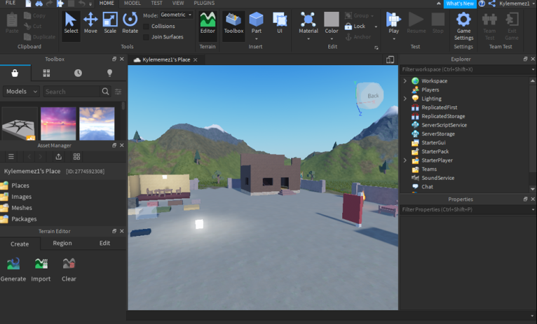Image resolution: width=537 pixels, height=324 pixels.
Task: Open the Part dropdown arrow
Action: click(x=256, y=38)
